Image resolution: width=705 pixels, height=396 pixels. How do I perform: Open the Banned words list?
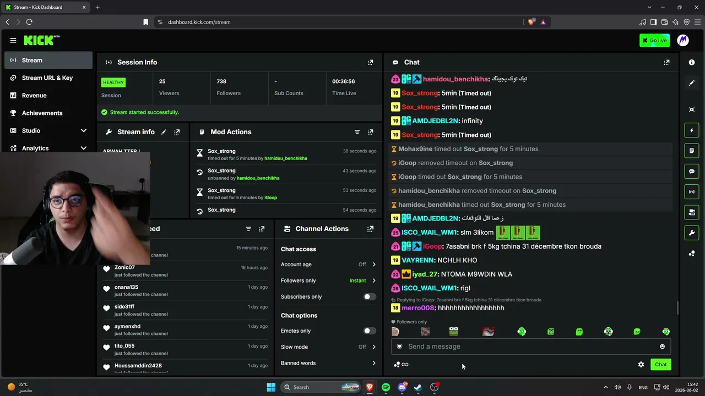click(328, 363)
